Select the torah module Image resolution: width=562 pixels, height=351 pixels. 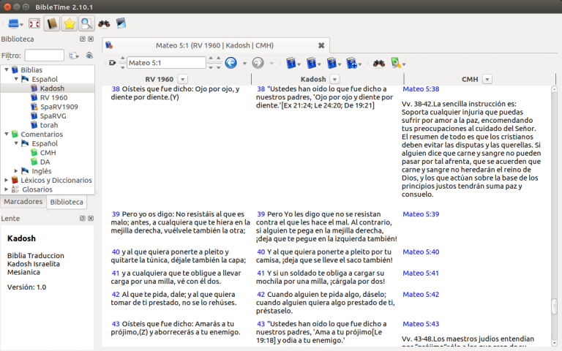(48, 125)
